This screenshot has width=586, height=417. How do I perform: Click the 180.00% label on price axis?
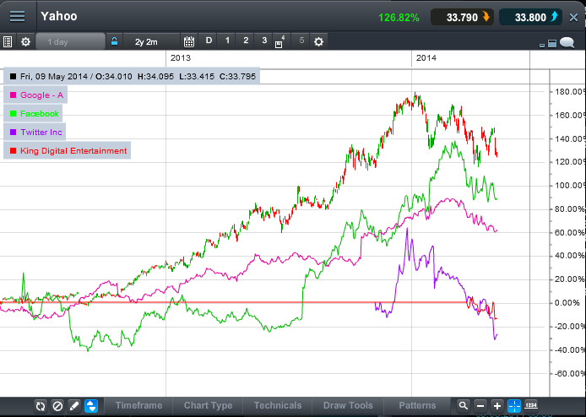(x=570, y=92)
